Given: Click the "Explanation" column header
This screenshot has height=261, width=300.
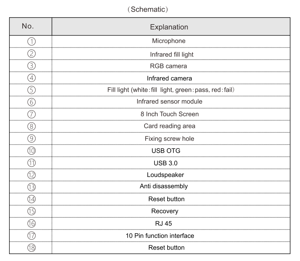Looking at the screenshot, I should tap(169, 27).
